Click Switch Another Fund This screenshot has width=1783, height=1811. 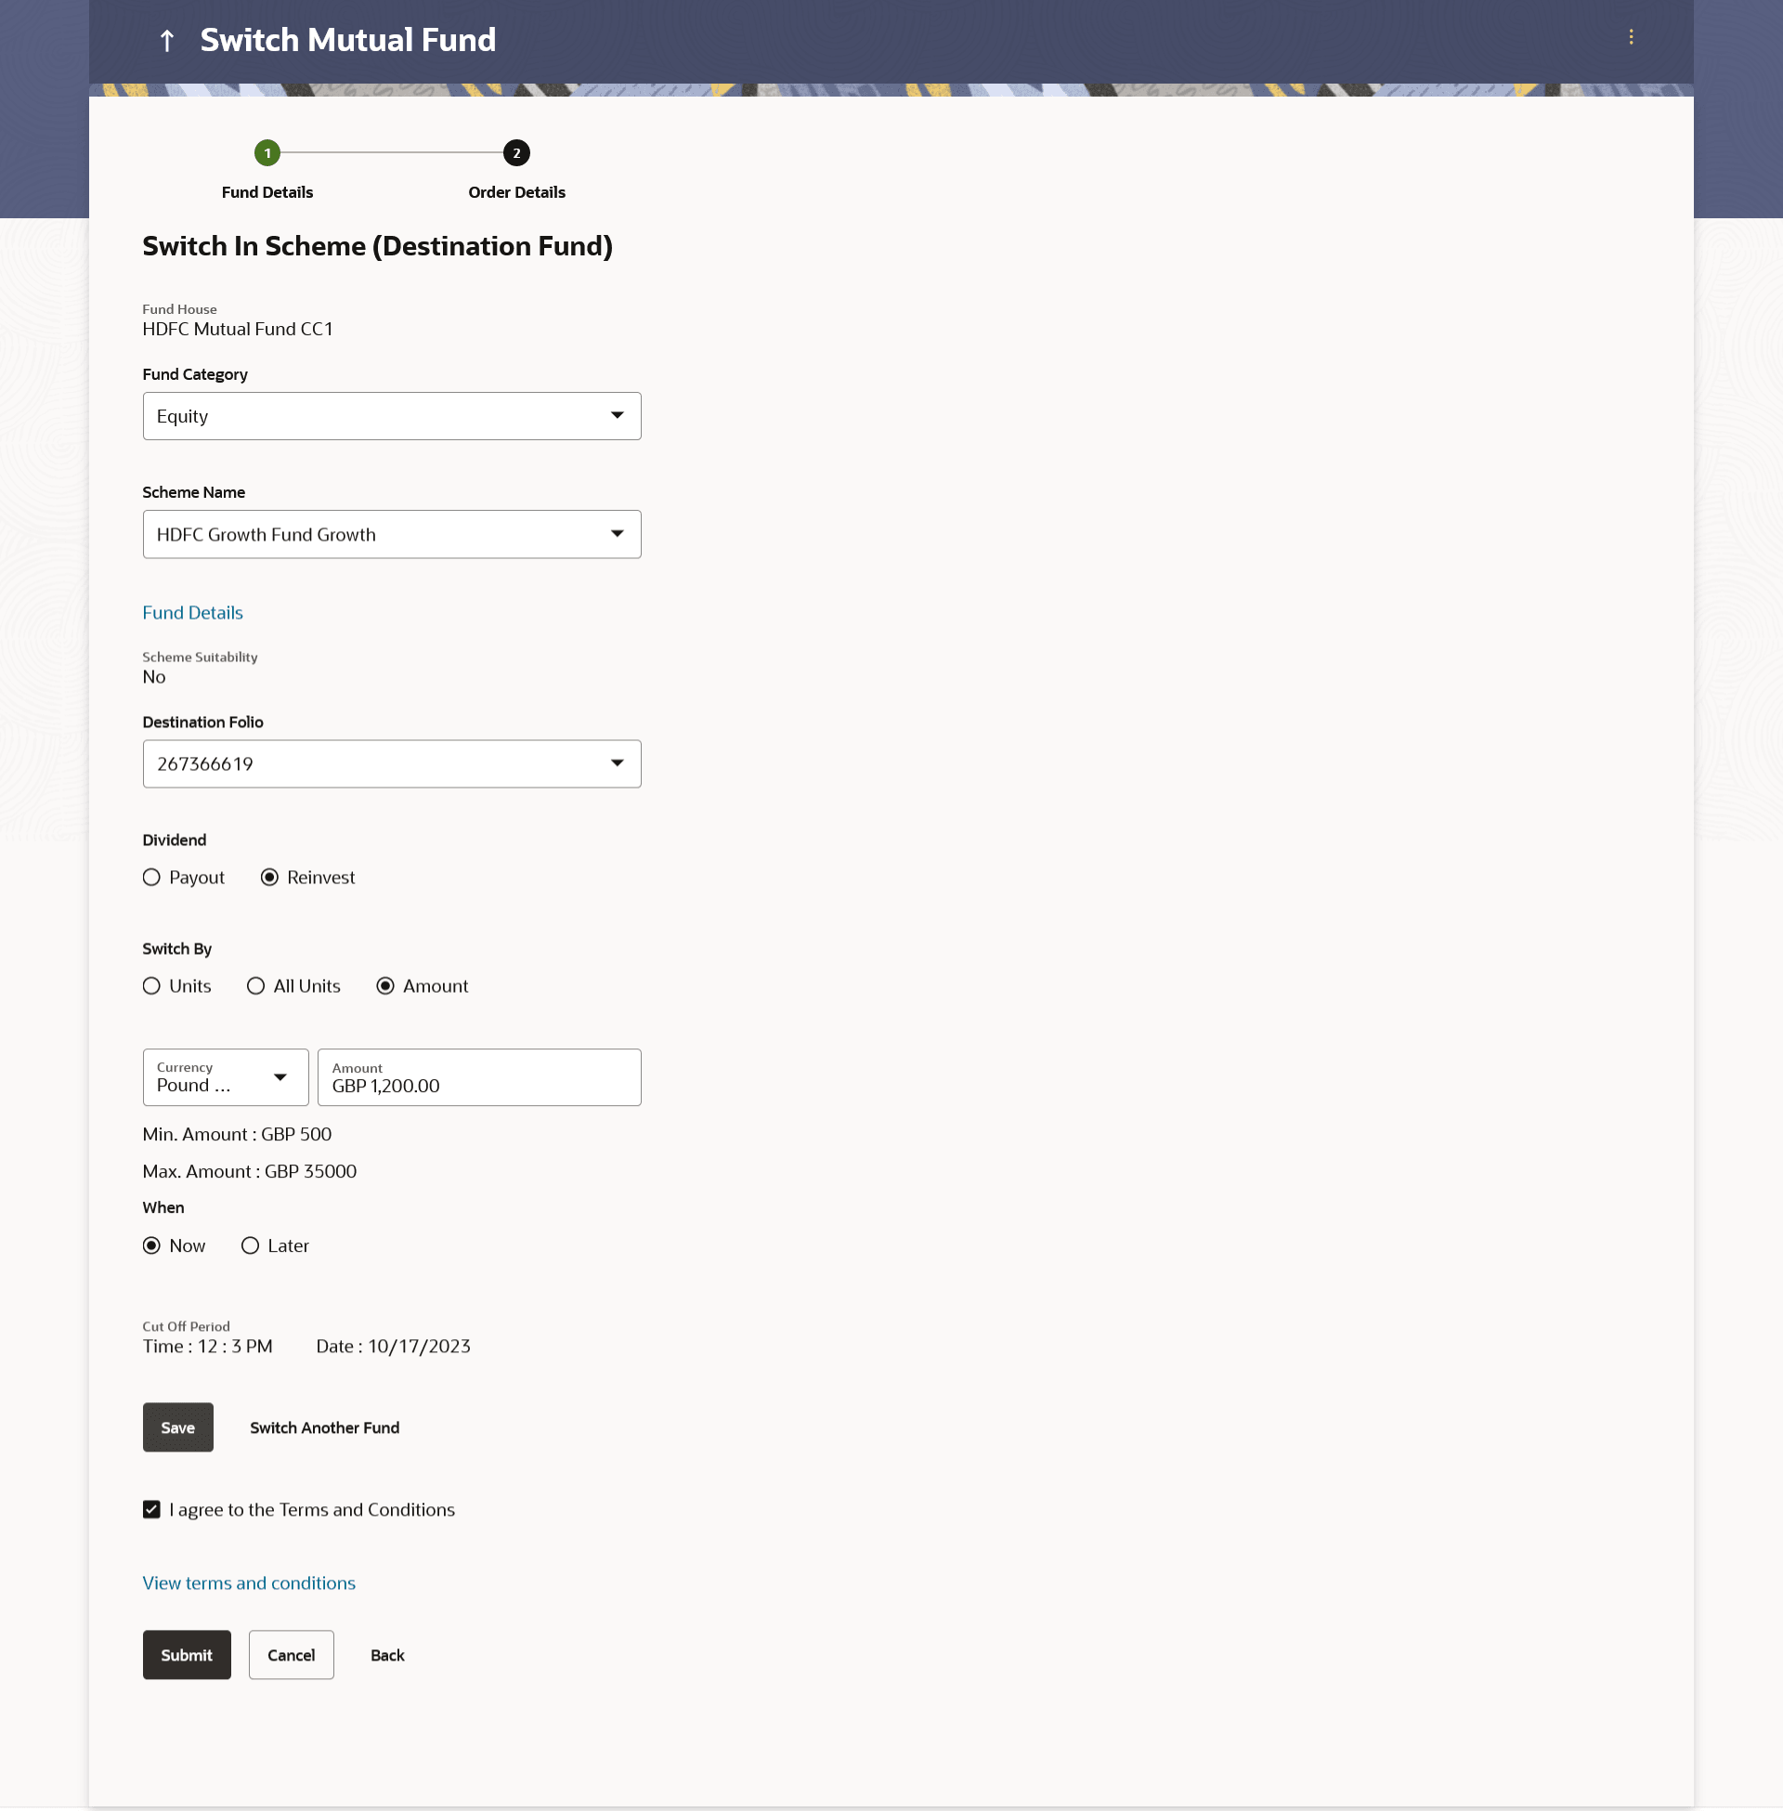click(324, 1427)
